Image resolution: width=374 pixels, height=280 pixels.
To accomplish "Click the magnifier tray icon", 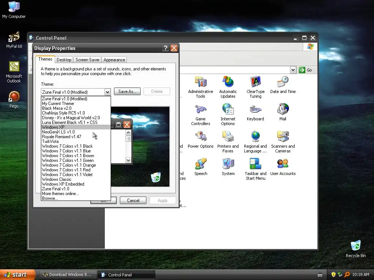I will (347, 275).
